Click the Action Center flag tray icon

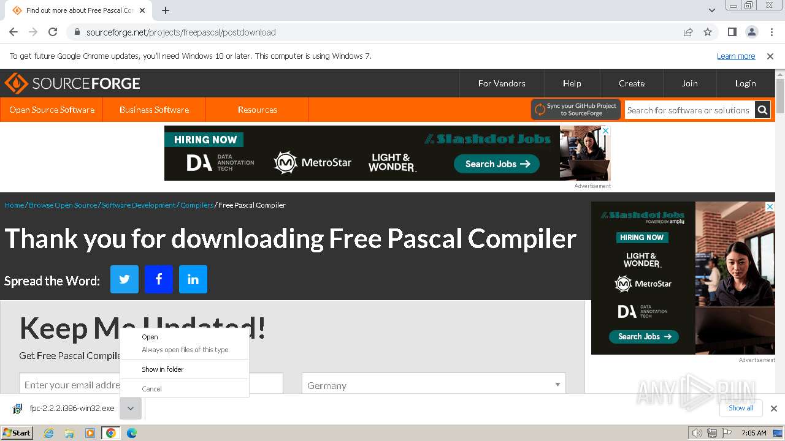tap(727, 433)
